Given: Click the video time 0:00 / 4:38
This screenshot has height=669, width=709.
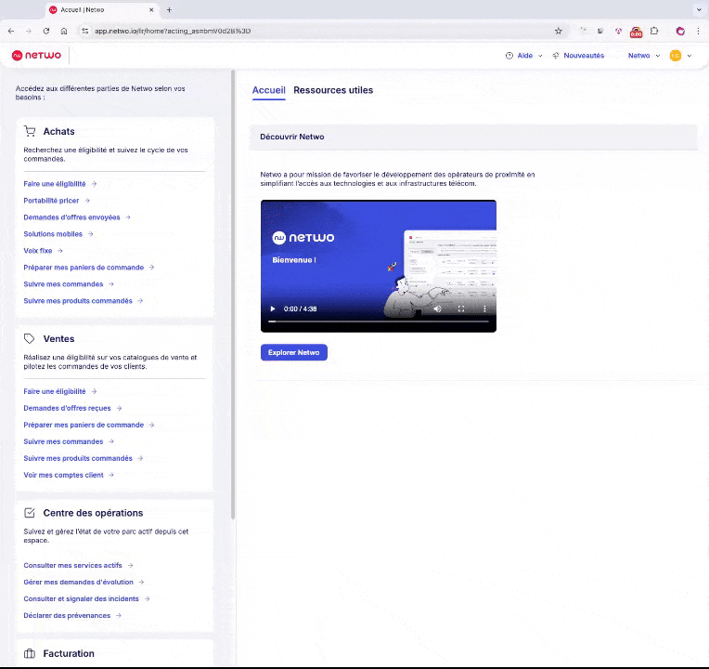Looking at the screenshot, I should click(x=301, y=308).
